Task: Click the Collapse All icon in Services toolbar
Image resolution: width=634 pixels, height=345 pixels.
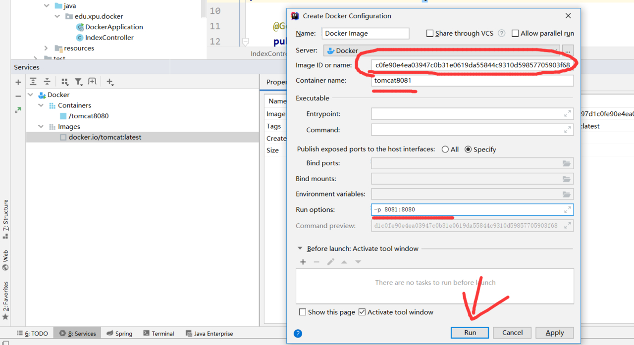Action: 47,82
